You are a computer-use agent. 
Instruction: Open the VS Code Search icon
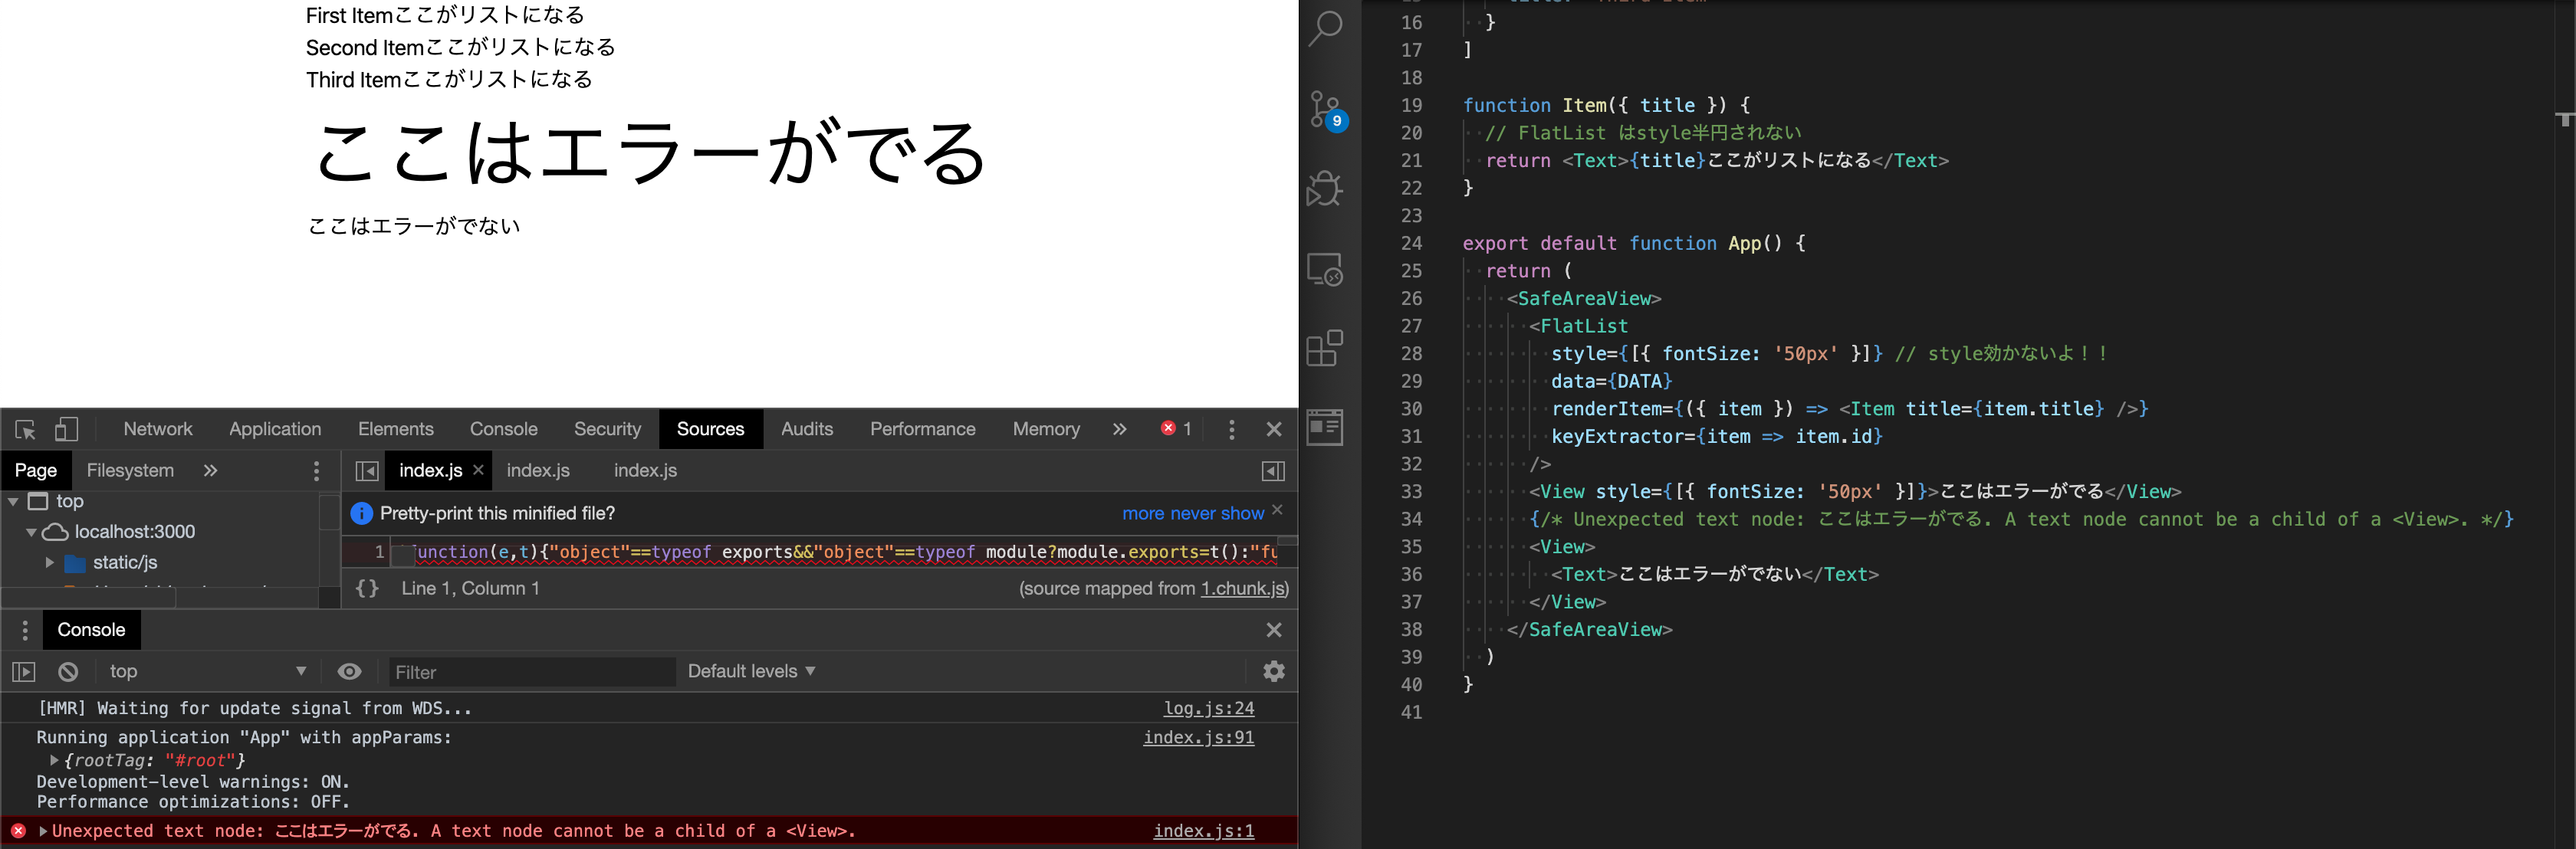coord(1326,28)
